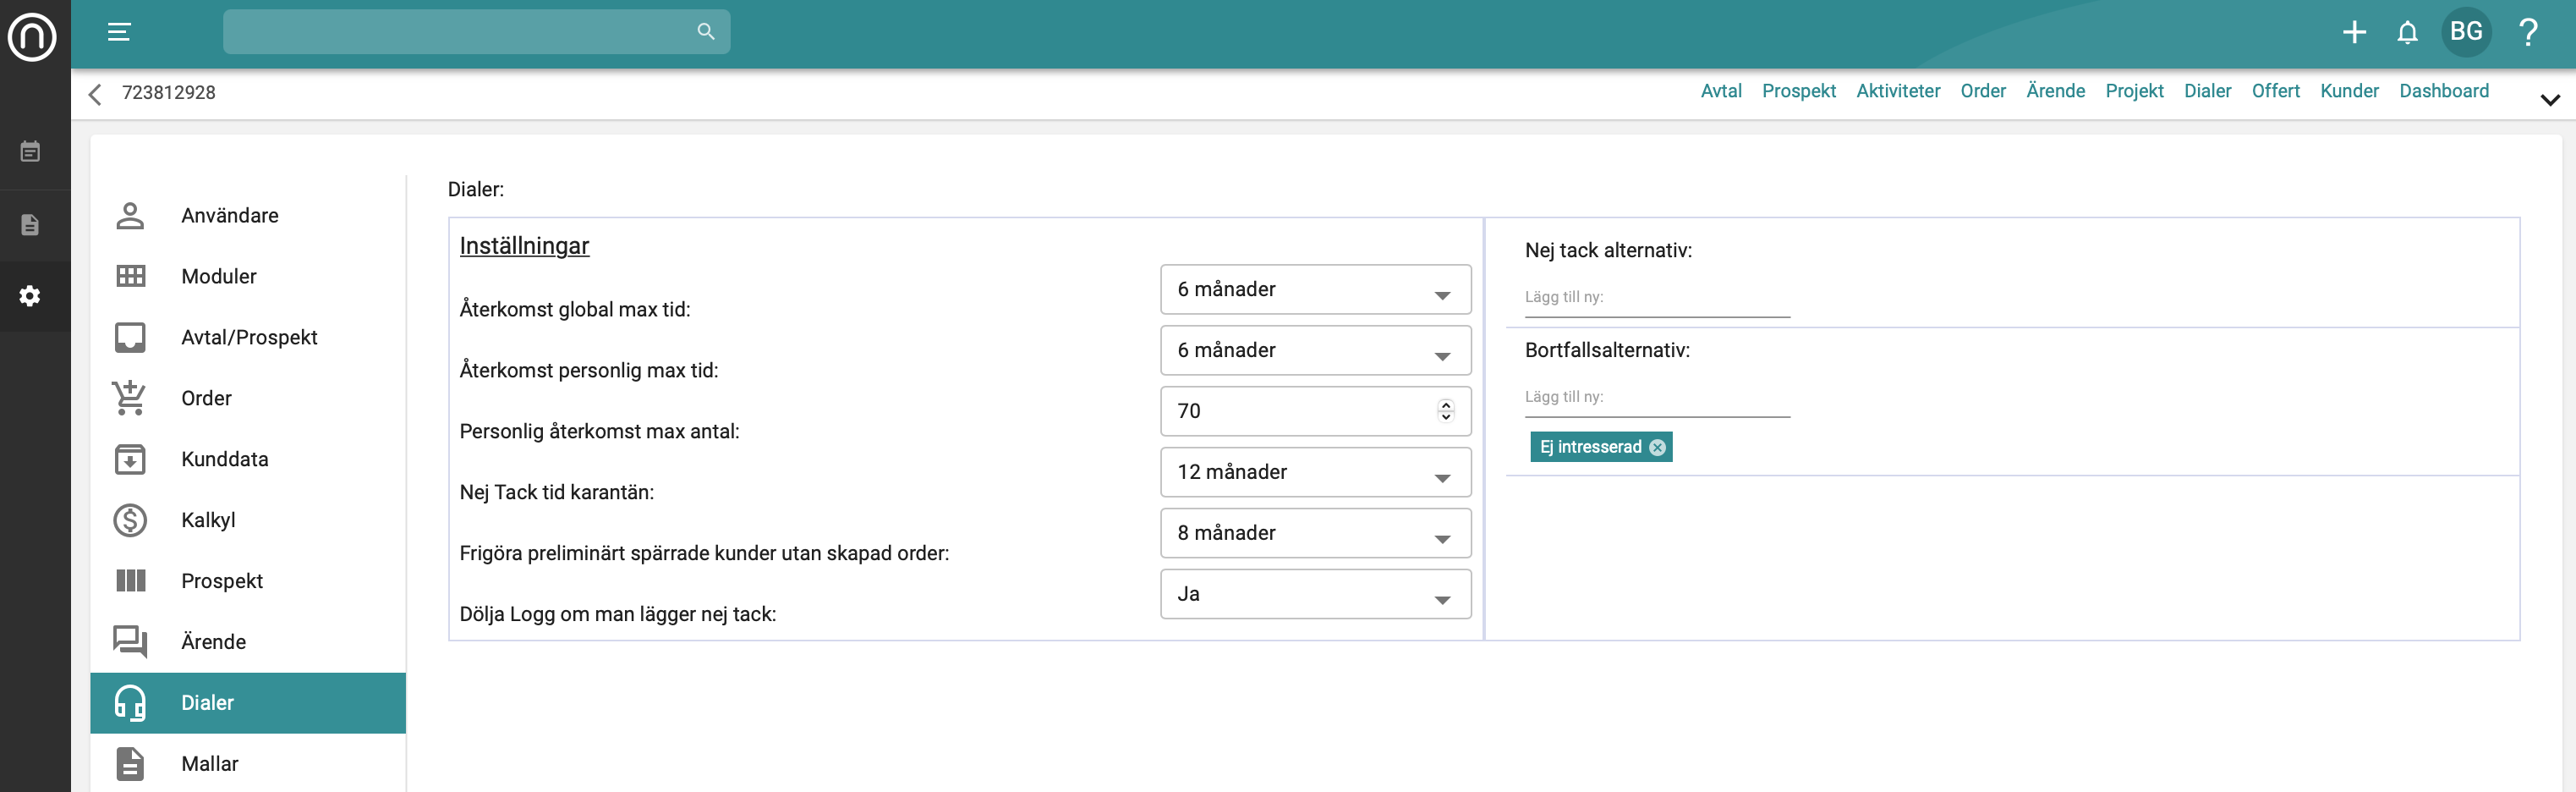The width and height of the screenshot is (2576, 792).
Task: Open Frigöra preliminärt spärrade kunder dropdown
Action: 1315,534
